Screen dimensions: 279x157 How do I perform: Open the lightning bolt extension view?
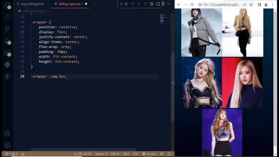point(7,76)
